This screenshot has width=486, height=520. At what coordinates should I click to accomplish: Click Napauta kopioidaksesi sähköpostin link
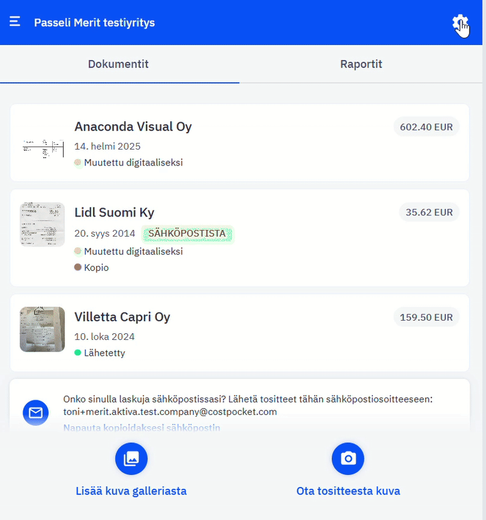tap(142, 428)
